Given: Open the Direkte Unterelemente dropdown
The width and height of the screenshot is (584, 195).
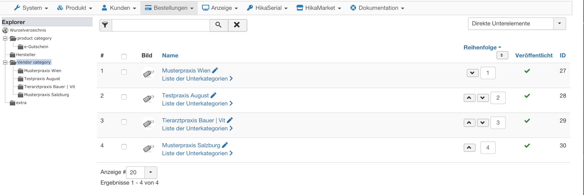Looking at the screenshot, I should click(x=559, y=23).
